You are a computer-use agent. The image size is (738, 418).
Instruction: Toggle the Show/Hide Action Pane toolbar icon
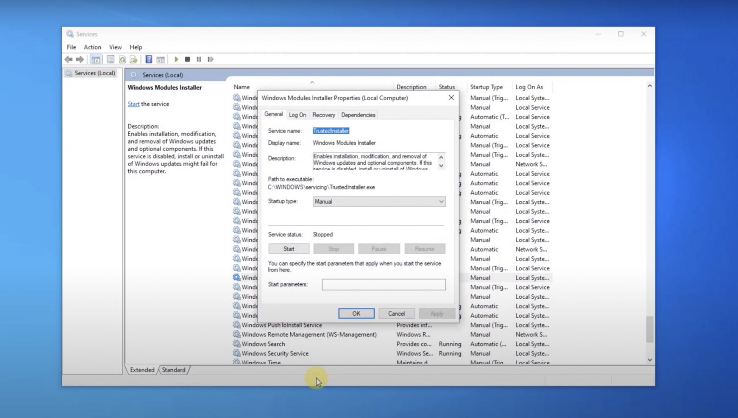click(161, 59)
